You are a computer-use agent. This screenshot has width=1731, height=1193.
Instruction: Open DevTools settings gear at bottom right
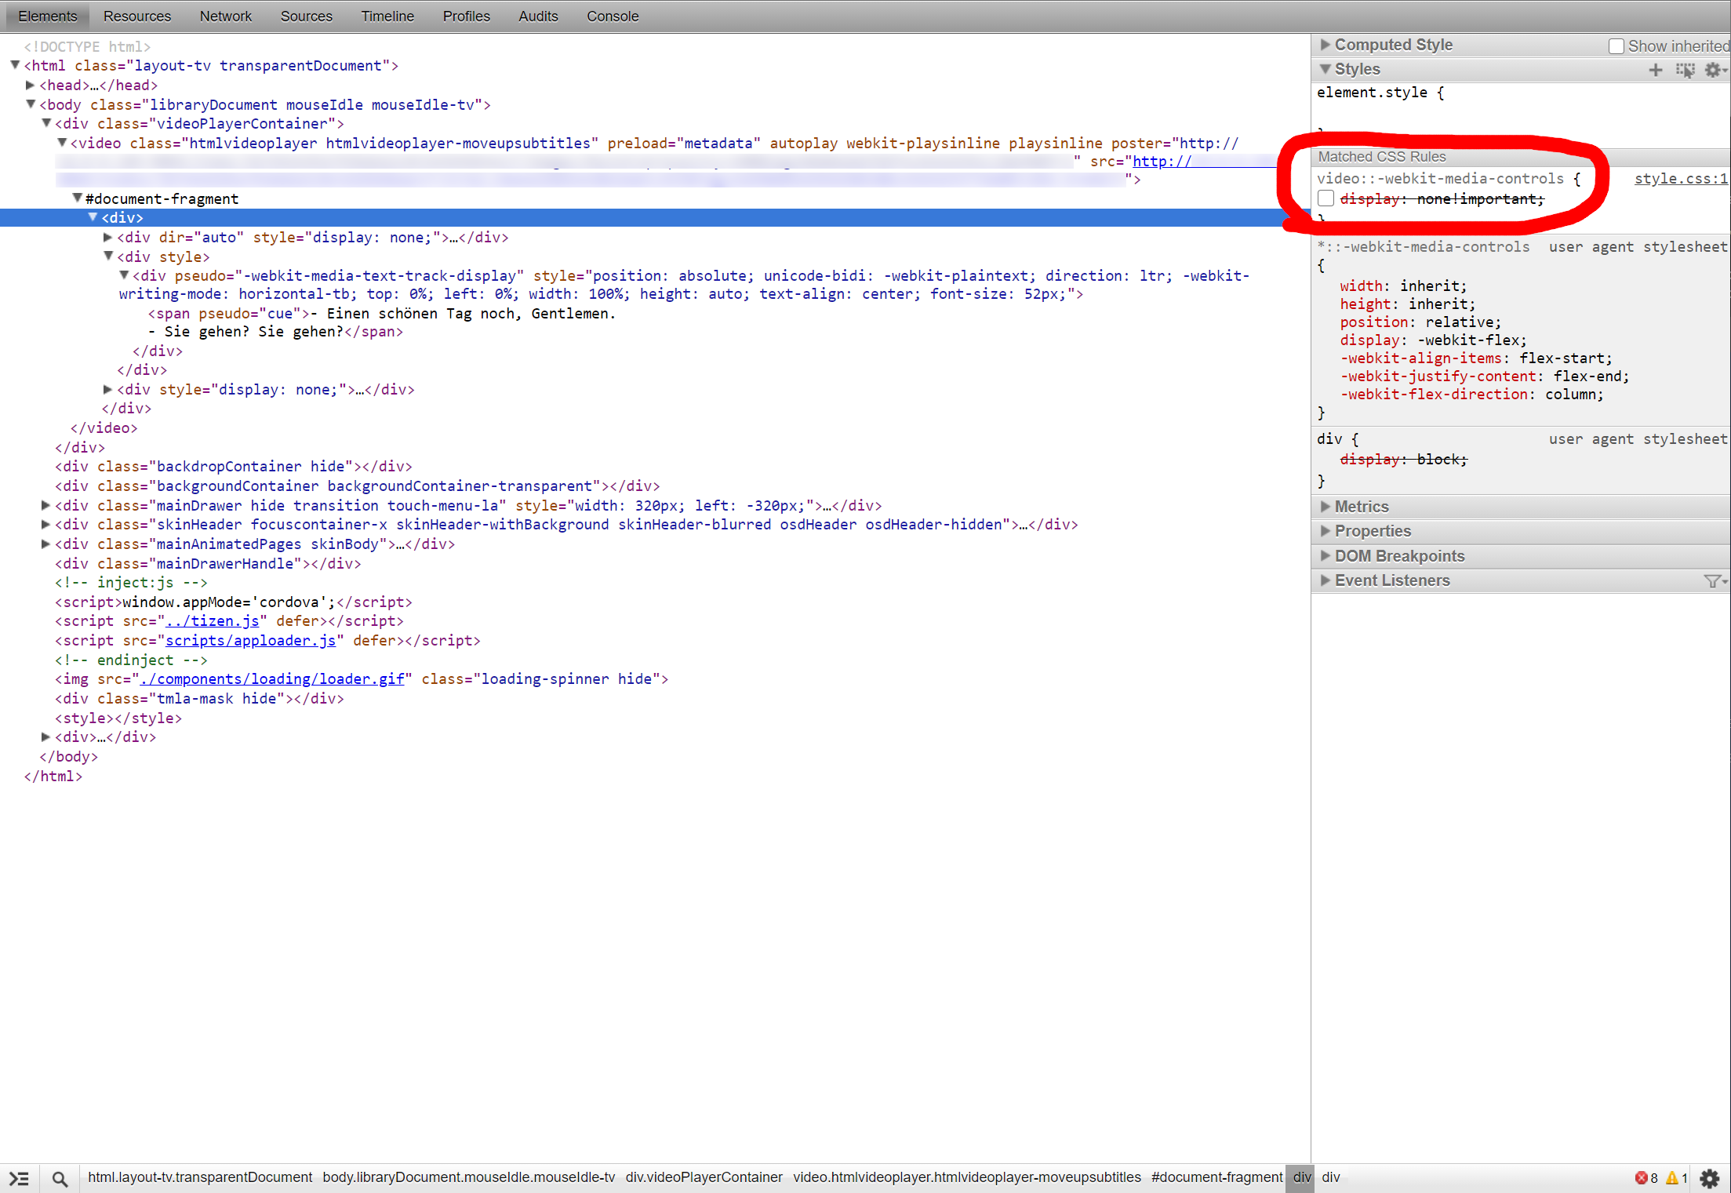pos(1711,1178)
